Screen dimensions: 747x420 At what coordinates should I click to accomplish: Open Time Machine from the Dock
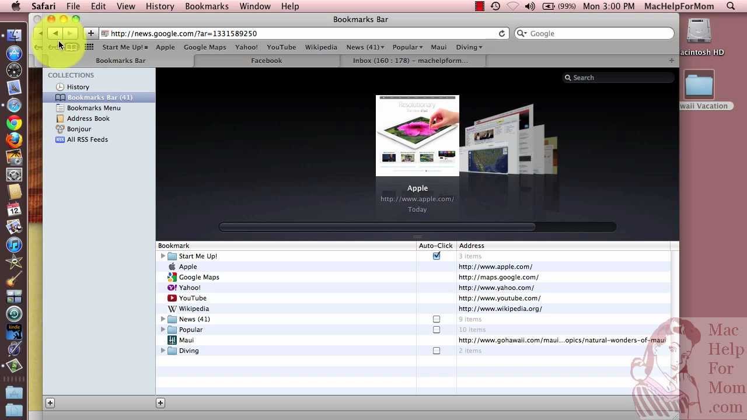click(14, 314)
